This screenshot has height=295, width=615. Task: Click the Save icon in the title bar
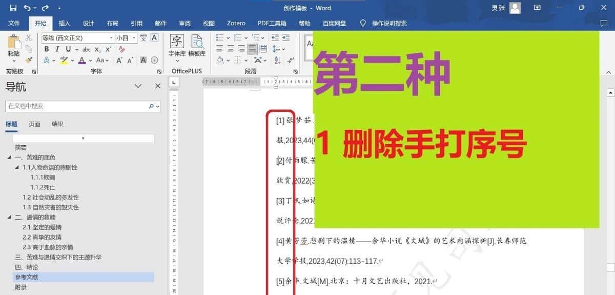[x=13, y=8]
